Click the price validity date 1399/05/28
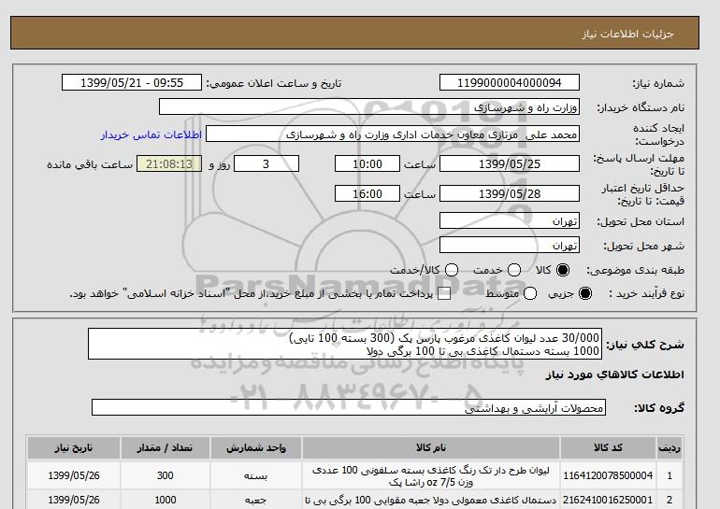 click(x=510, y=193)
